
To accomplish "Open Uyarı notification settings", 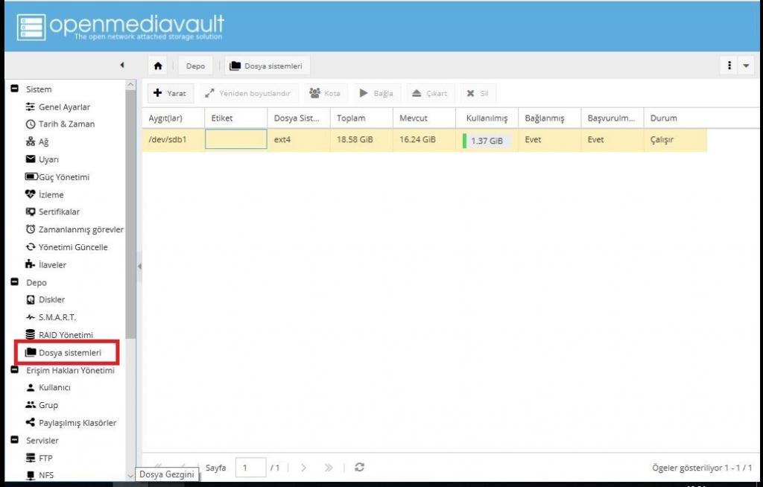I will [42, 159].
